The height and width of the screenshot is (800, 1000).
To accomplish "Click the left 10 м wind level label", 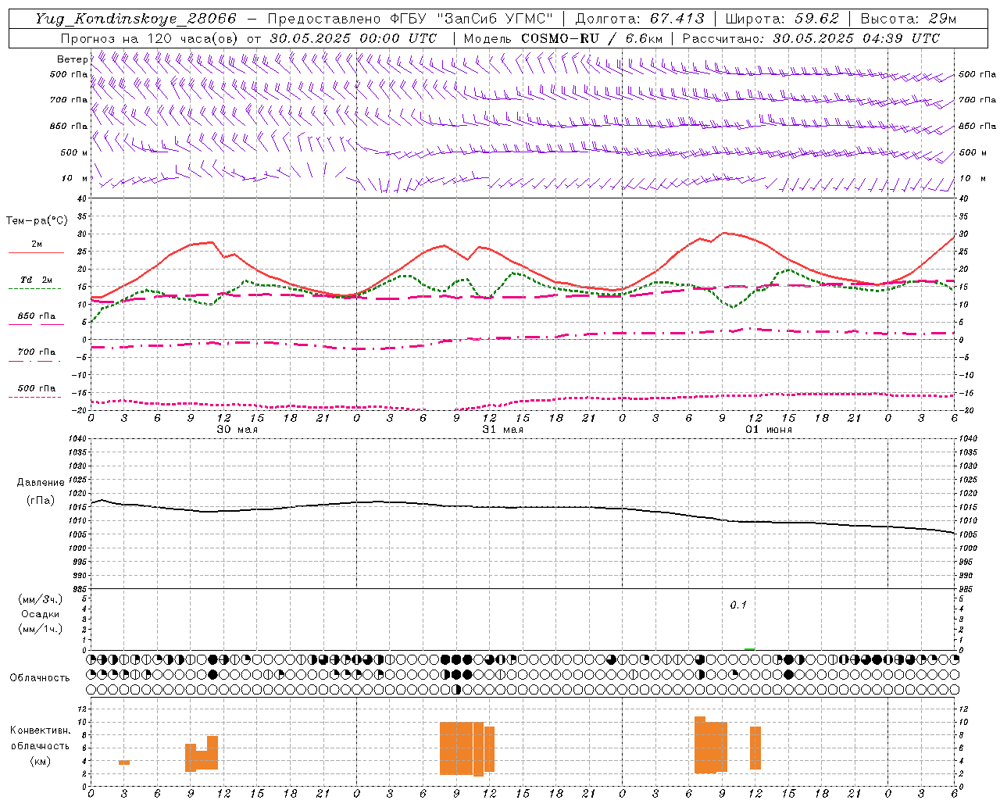I will coord(75,179).
